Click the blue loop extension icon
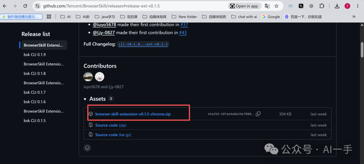 (x=291, y=6)
